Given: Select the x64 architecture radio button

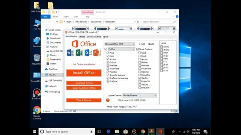Looking at the screenshot, I should point(149,44).
